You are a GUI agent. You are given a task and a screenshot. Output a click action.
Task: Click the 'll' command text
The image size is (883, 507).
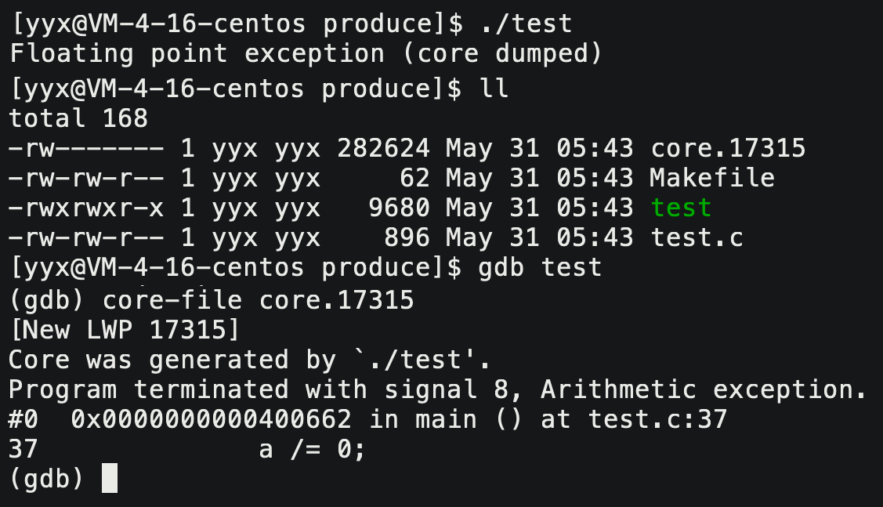click(494, 89)
